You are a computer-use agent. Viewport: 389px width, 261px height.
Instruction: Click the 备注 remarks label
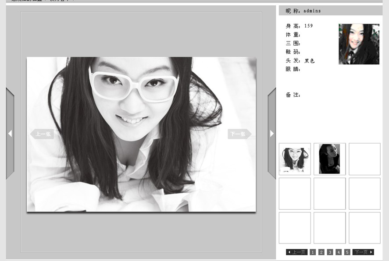coord(293,95)
